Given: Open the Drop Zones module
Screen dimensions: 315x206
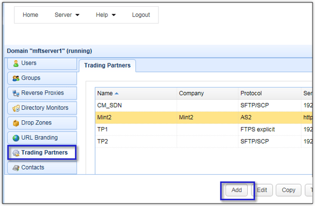Looking at the screenshot, I should point(42,123).
